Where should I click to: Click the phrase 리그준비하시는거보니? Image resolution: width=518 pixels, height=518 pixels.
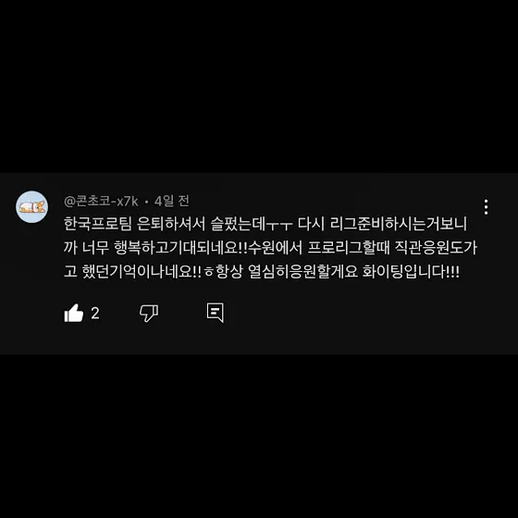(399, 224)
